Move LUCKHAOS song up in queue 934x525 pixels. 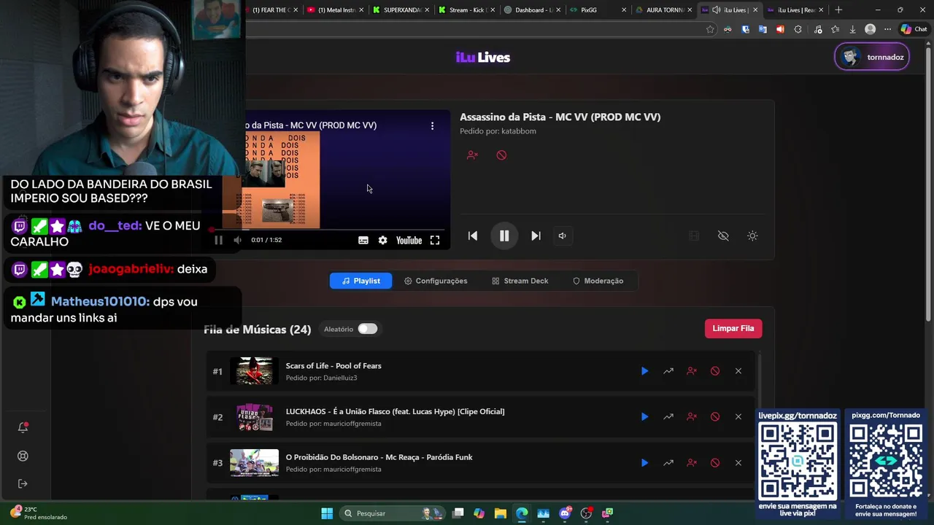[x=668, y=417]
